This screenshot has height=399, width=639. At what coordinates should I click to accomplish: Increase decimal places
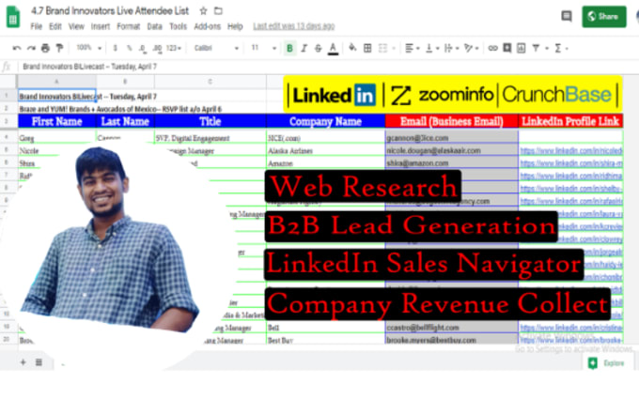157,48
